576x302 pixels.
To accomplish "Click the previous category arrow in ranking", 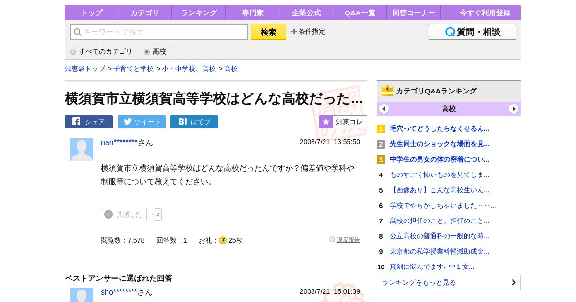I will (x=384, y=109).
